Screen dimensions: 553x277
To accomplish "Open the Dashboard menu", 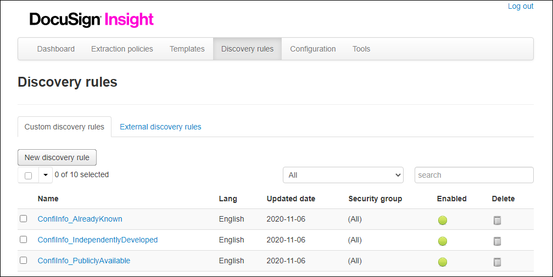I will [x=55, y=49].
